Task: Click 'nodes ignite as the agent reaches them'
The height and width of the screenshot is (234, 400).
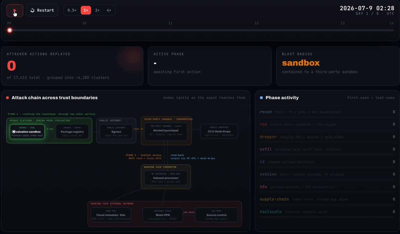Action: (x=204, y=98)
